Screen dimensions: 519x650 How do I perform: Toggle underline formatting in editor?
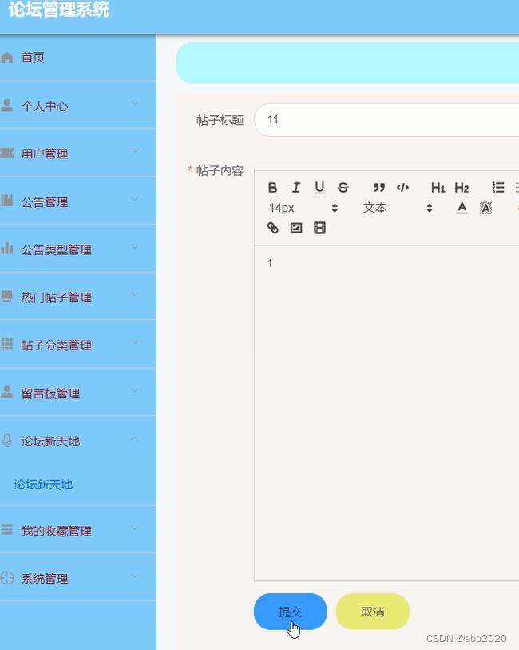point(319,188)
